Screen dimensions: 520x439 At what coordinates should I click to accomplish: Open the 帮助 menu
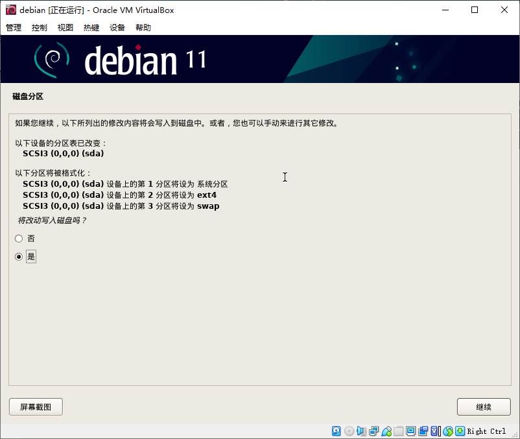tap(143, 27)
